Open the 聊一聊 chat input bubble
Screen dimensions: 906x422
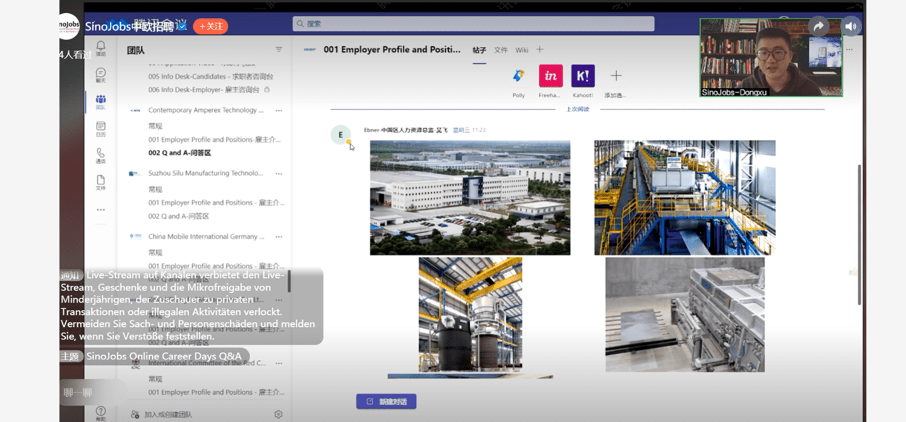pyautogui.click(x=94, y=393)
